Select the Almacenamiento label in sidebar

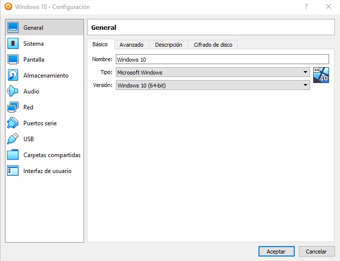point(46,76)
